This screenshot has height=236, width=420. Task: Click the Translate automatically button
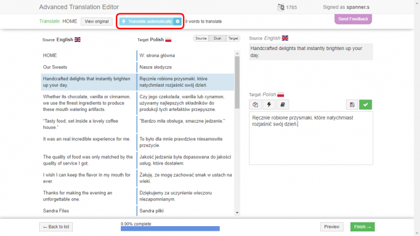click(x=146, y=22)
